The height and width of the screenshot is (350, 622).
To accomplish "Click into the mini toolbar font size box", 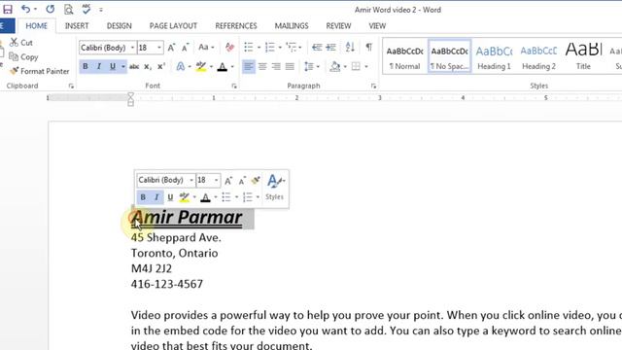I will [205, 180].
